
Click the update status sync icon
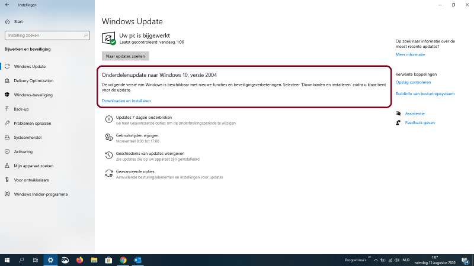click(108, 38)
